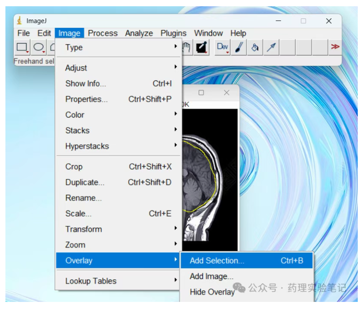
Task: Open the File menu
Action: pos(24,33)
